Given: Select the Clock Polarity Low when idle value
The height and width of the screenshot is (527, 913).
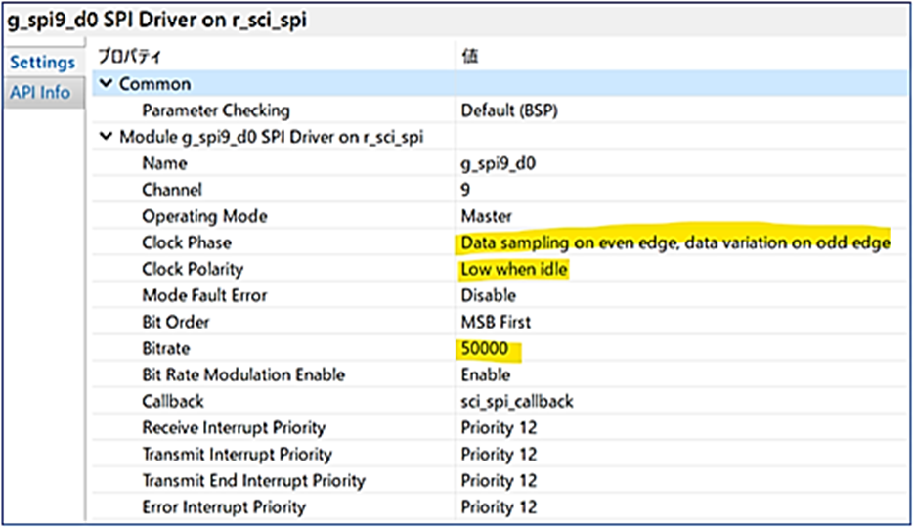Looking at the screenshot, I should point(514,269).
